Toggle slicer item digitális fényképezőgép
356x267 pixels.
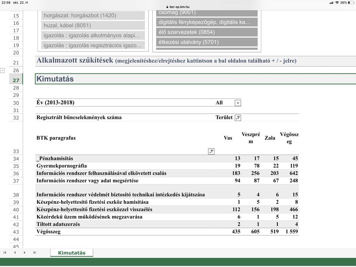pos(207,22)
